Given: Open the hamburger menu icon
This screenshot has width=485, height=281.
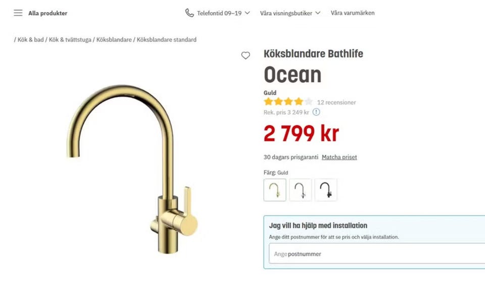Looking at the screenshot, I should click(18, 13).
